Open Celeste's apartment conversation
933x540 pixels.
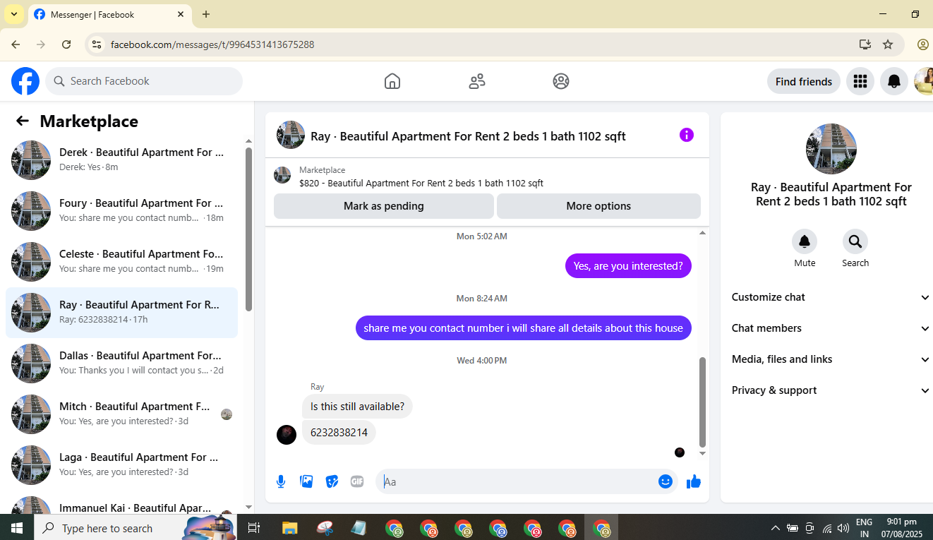(x=121, y=262)
